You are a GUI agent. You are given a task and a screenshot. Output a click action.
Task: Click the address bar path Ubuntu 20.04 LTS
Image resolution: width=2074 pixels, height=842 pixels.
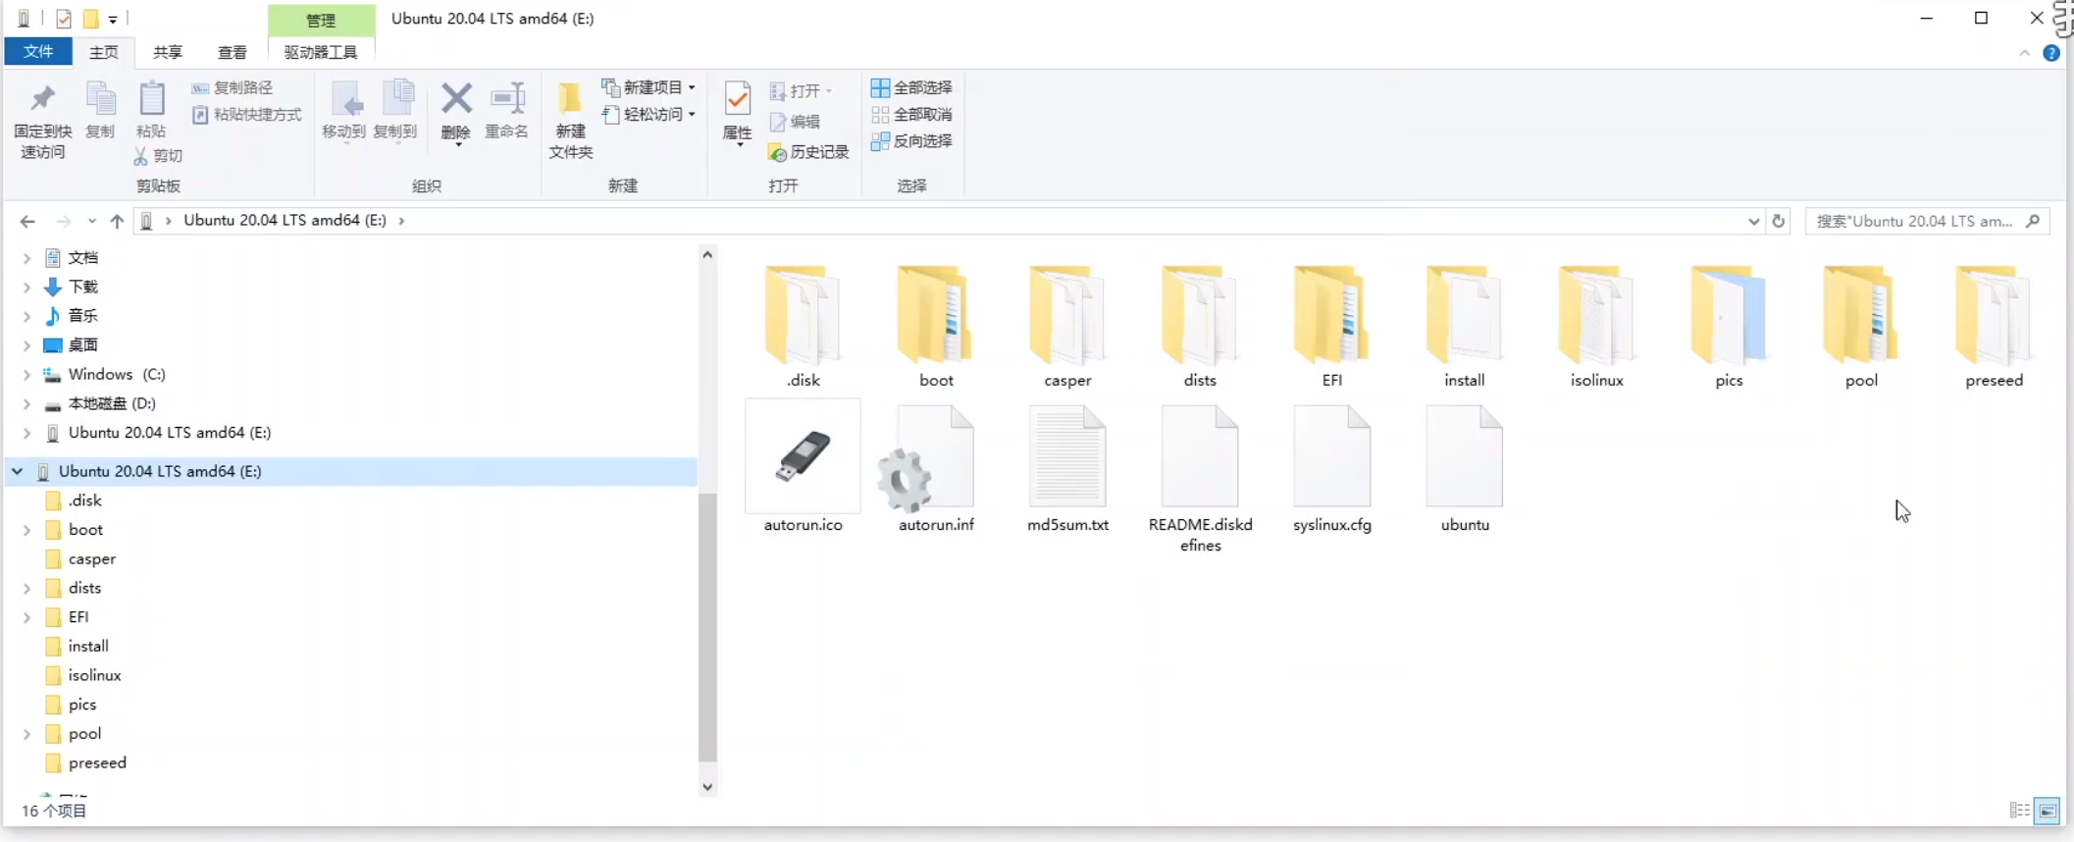coord(285,221)
